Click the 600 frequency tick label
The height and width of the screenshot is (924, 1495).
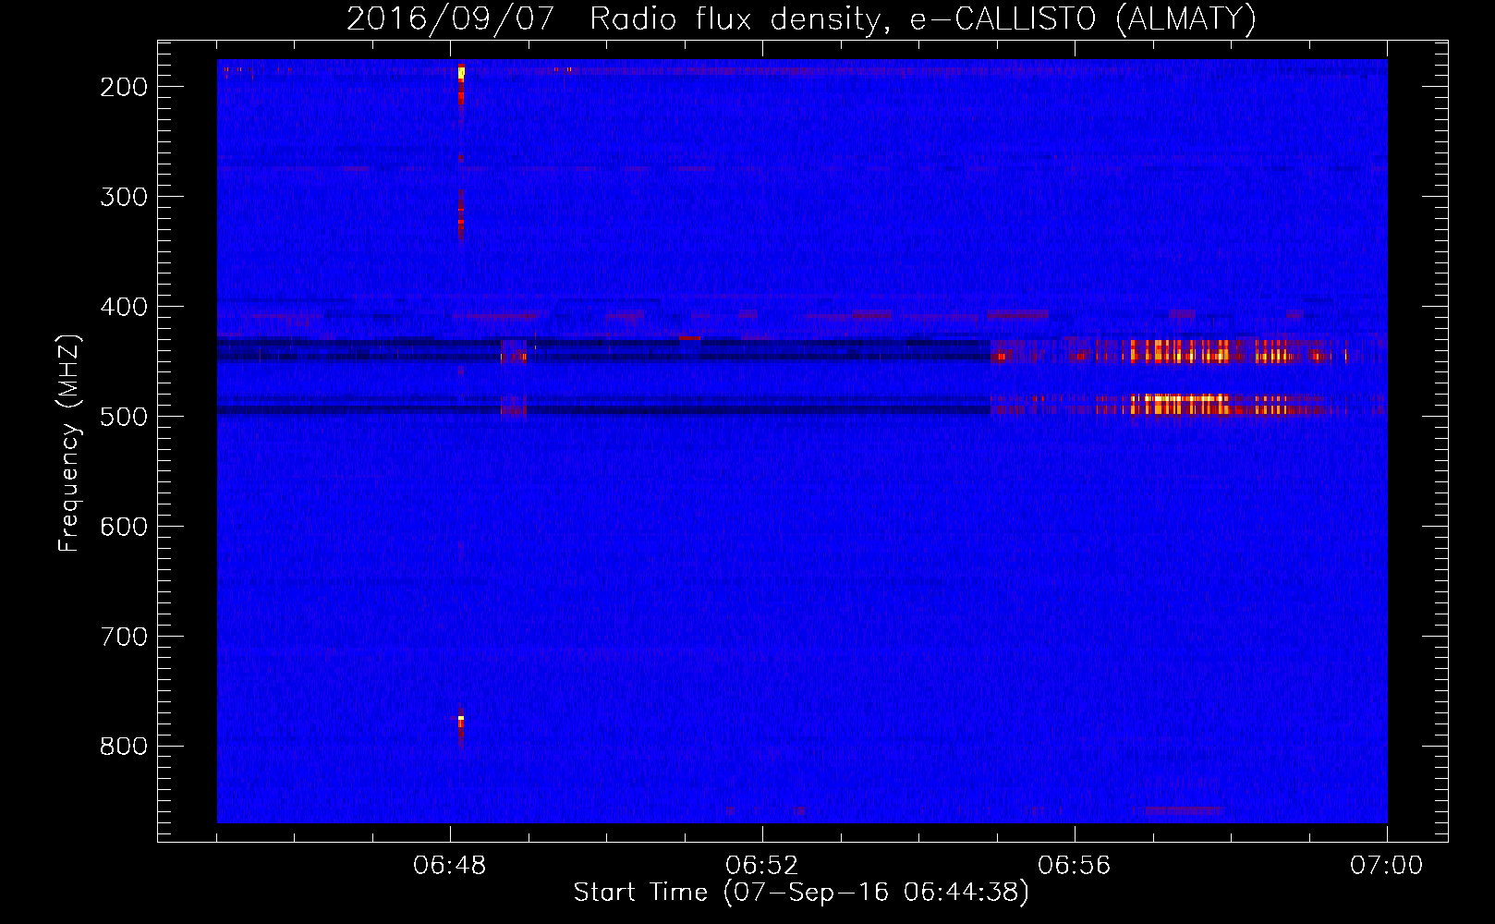pos(123,527)
